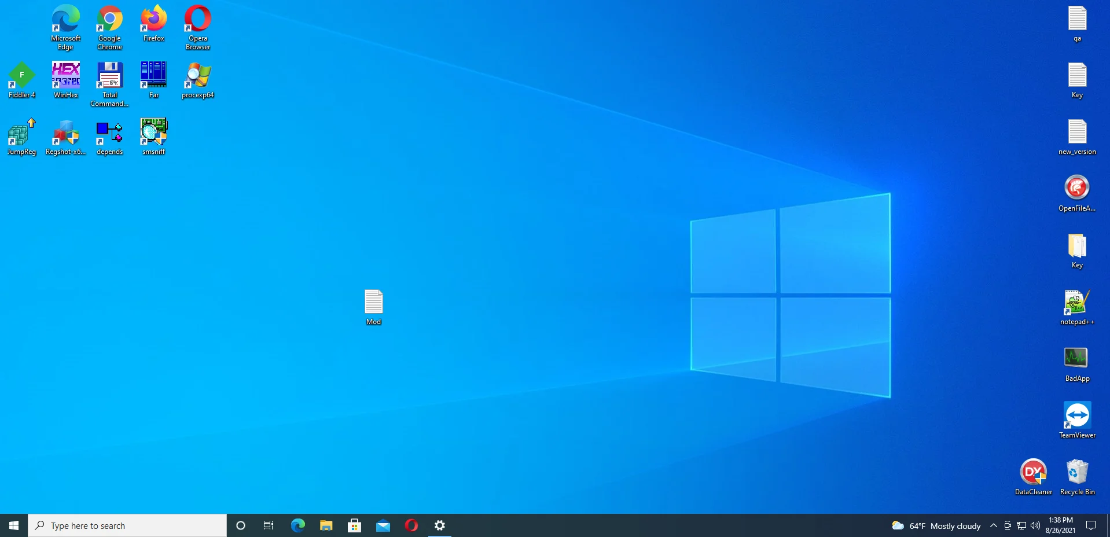Open the Action Center notifications
The height and width of the screenshot is (537, 1110).
click(1091, 525)
